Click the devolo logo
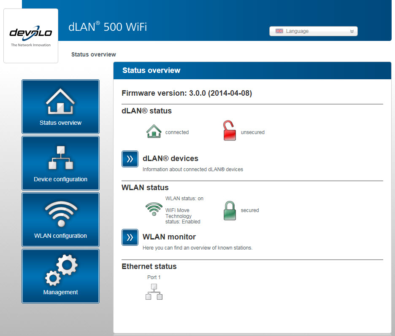This screenshot has height=336, width=395. (31, 36)
